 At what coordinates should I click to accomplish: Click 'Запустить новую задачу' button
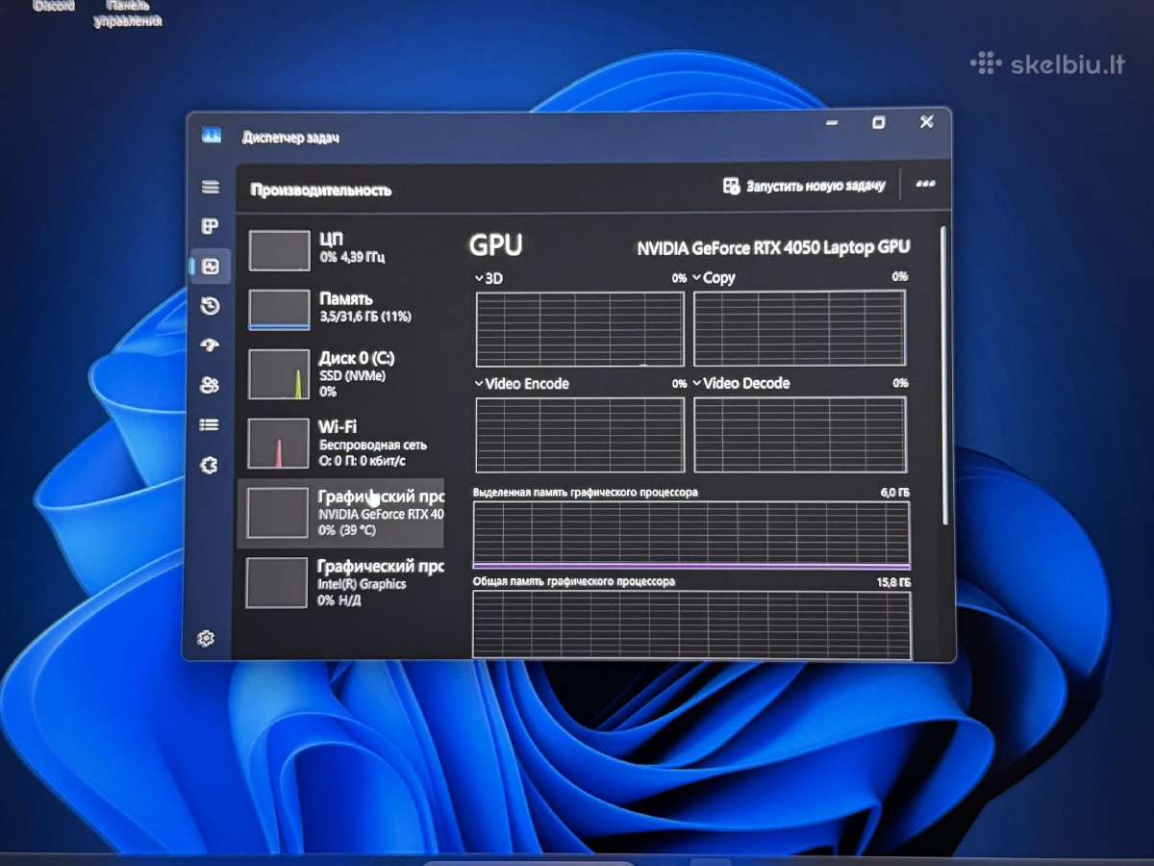[804, 186]
